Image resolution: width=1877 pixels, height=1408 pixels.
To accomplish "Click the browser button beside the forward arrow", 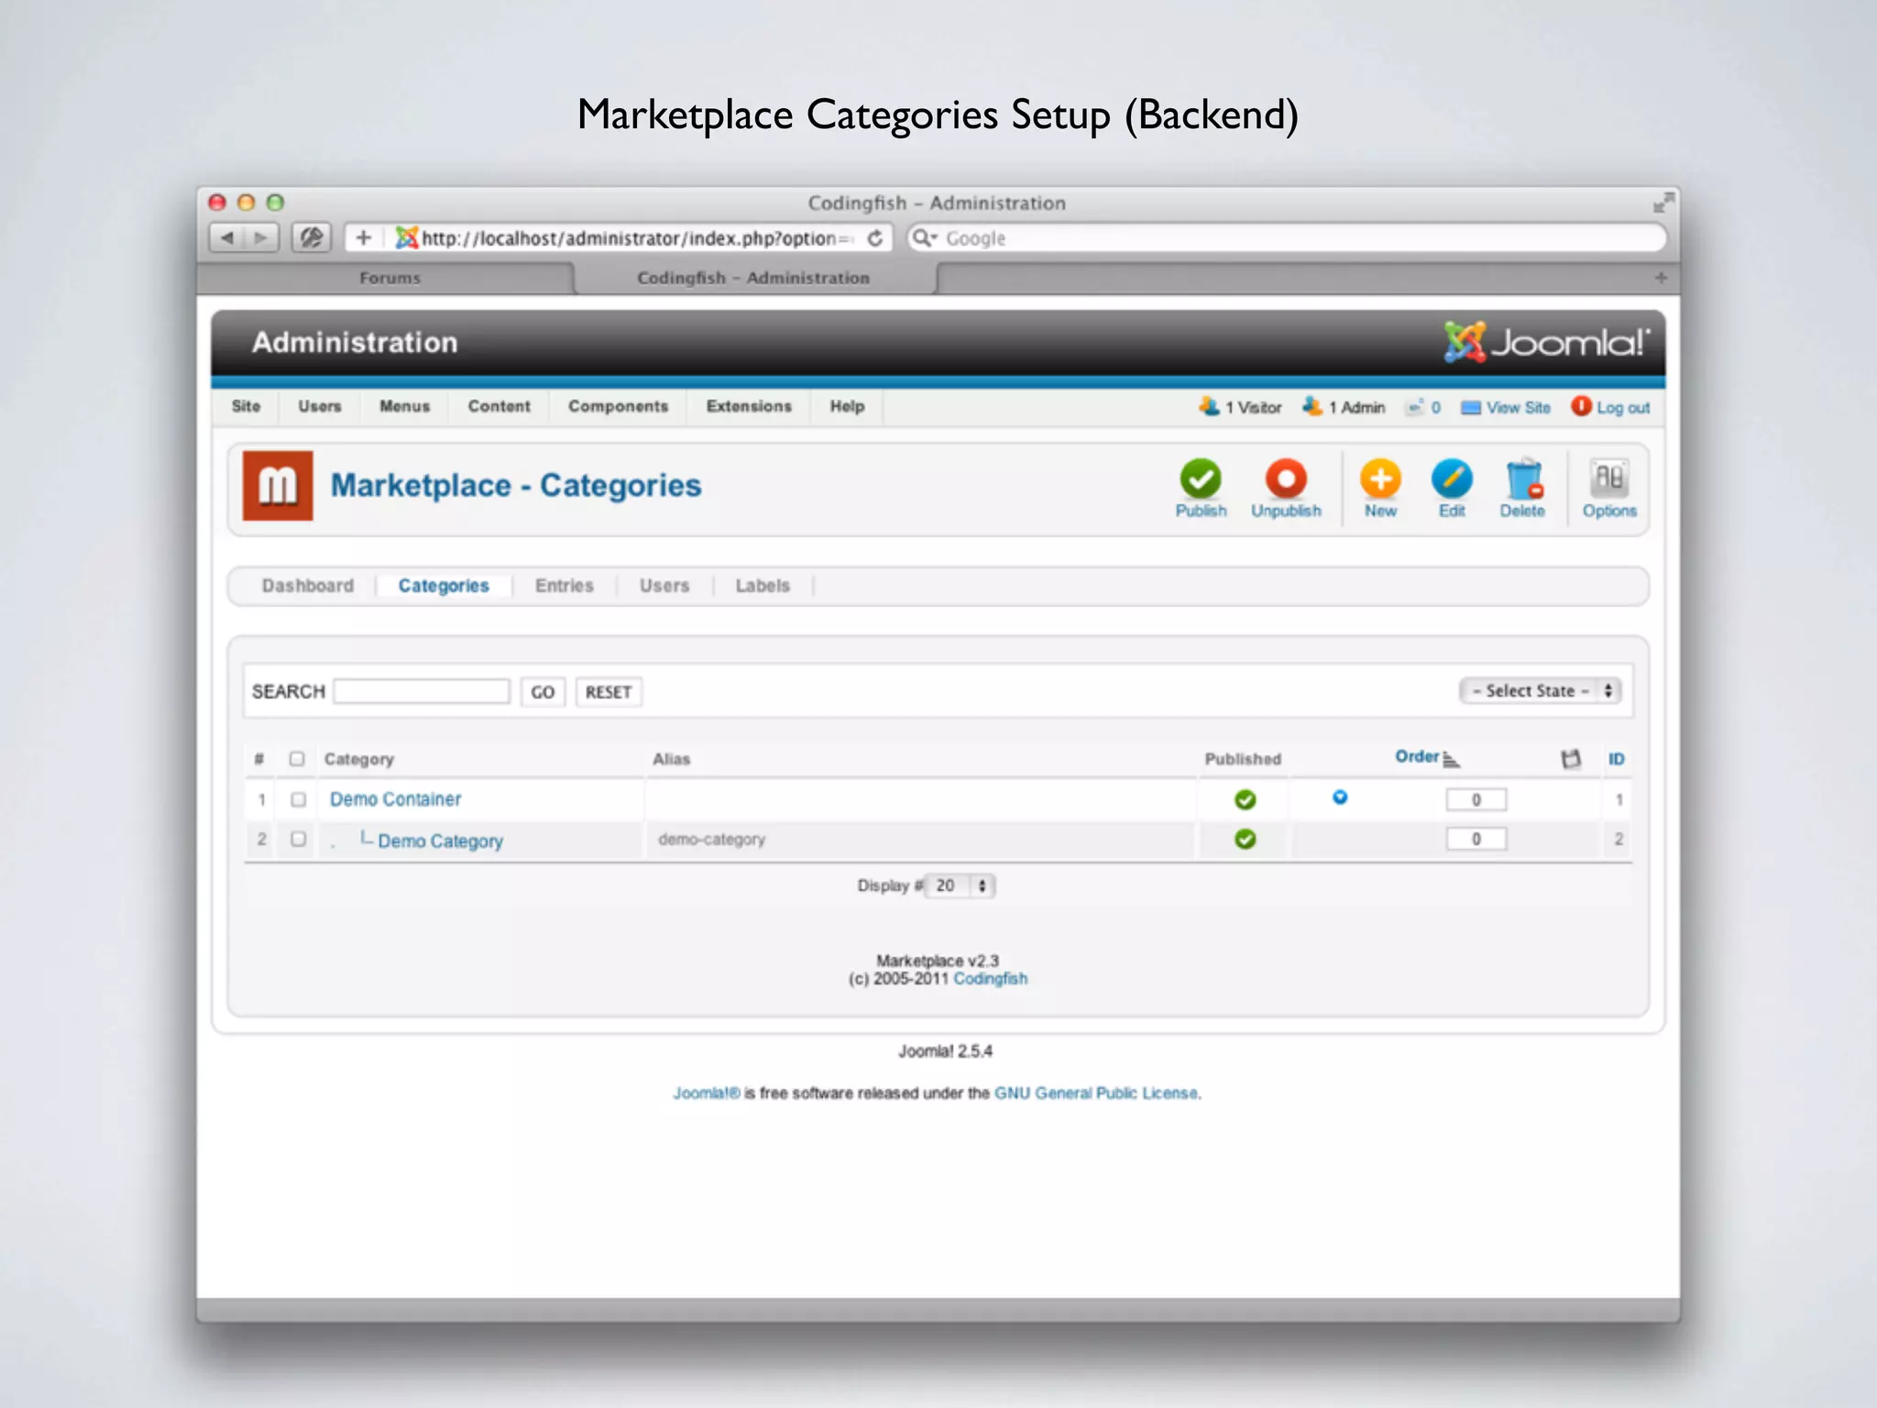I will pyautogui.click(x=312, y=237).
